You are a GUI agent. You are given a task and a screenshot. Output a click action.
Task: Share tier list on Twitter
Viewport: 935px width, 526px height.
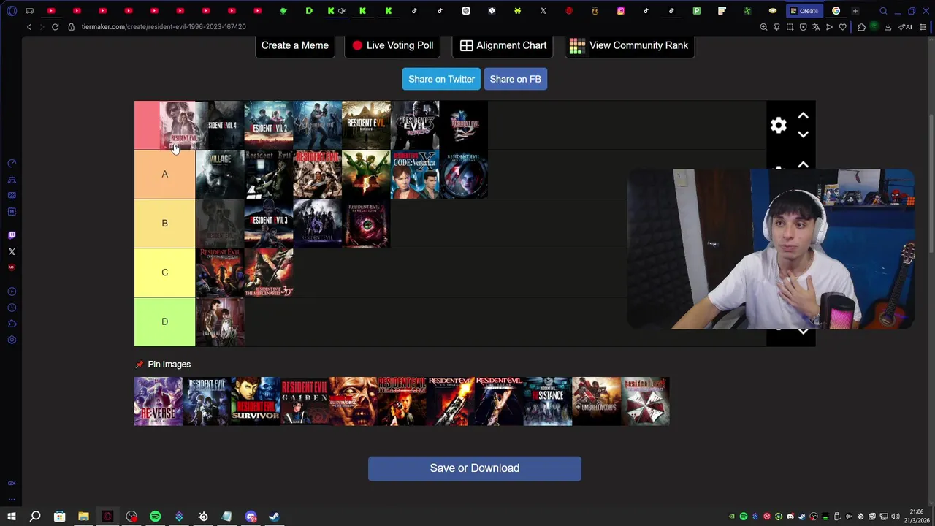[x=441, y=79]
